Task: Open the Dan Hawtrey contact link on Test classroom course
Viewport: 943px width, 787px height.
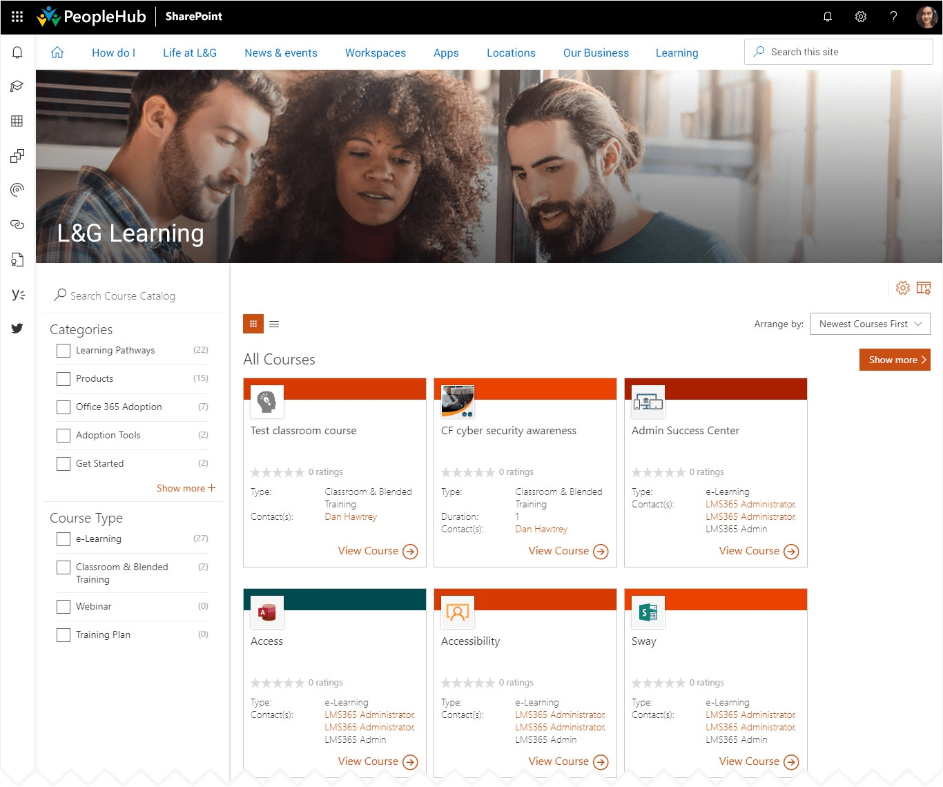Action: click(351, 516)
